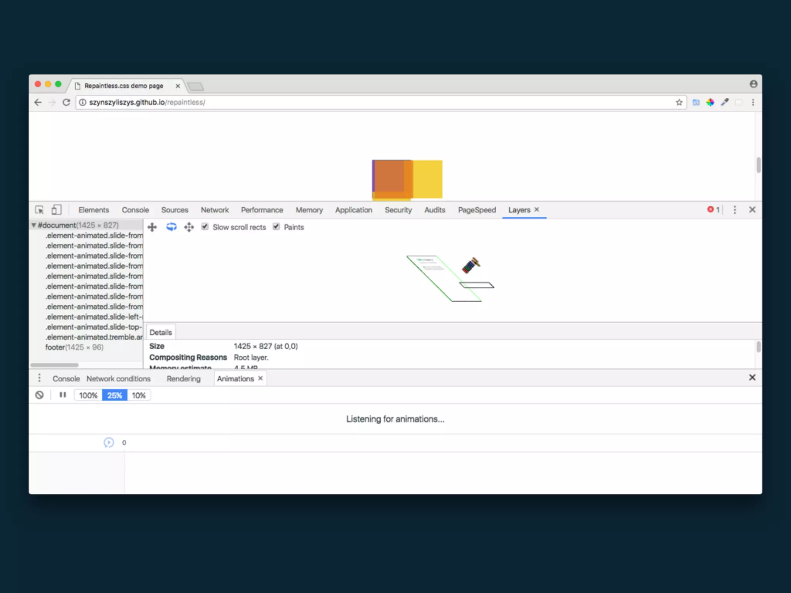Click the inspect element picker icon

(39, 210)
